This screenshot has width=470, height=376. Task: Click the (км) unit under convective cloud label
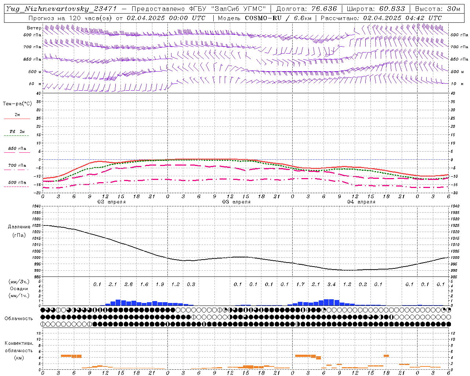[x=19, y=358]
